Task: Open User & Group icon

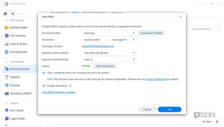Action: [x=7, y=44]
